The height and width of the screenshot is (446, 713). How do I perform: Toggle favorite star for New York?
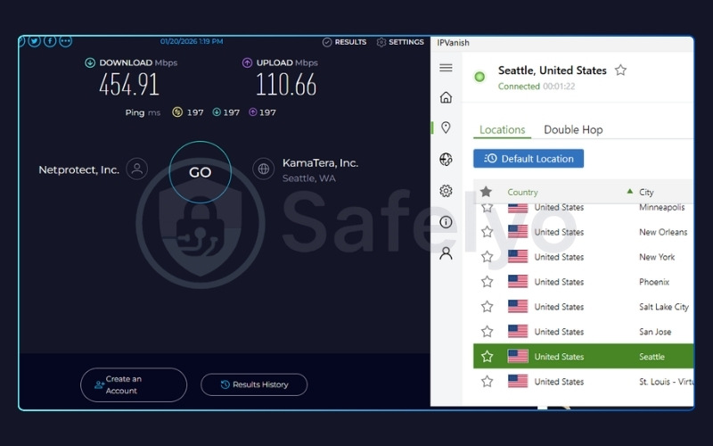point(487,257)
